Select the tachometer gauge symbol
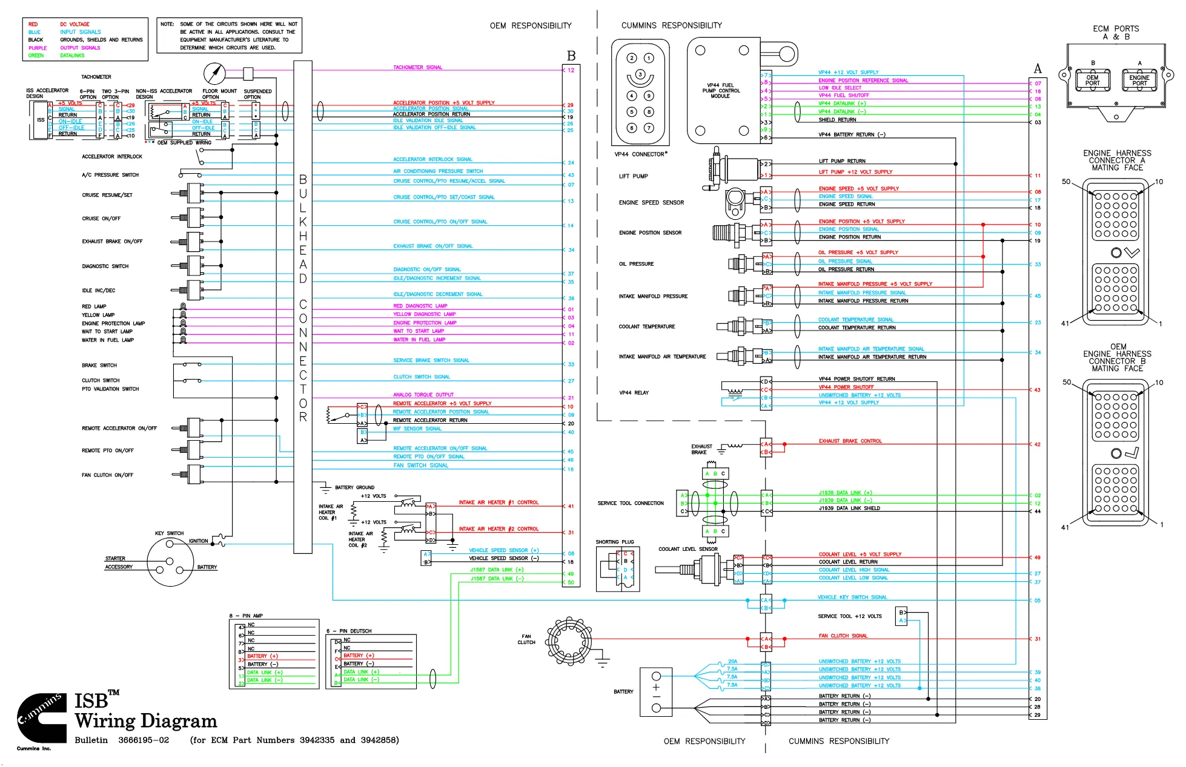 (x=214, y=74)
